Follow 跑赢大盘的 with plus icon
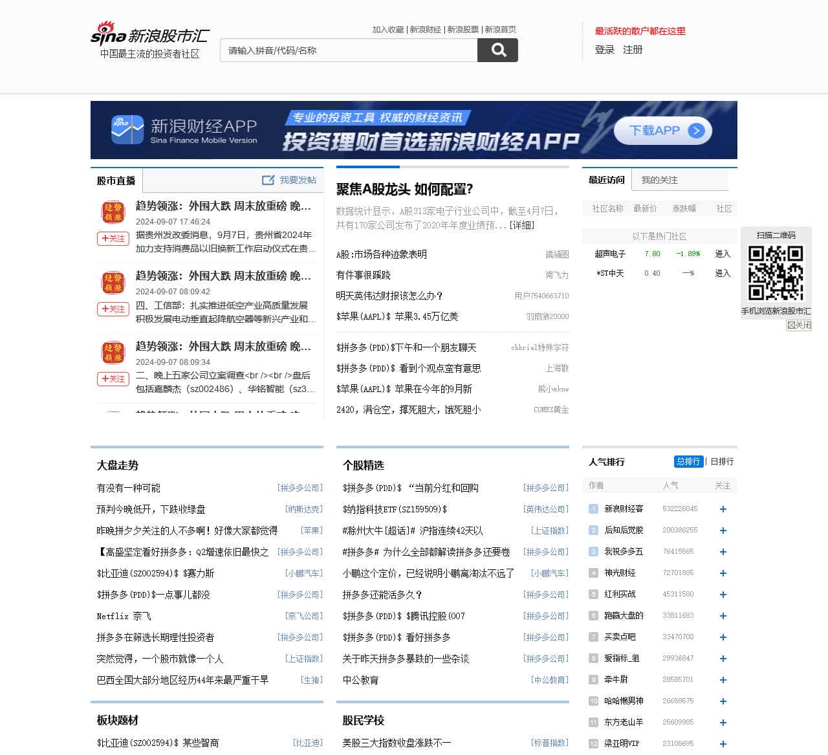 point(723,616)
